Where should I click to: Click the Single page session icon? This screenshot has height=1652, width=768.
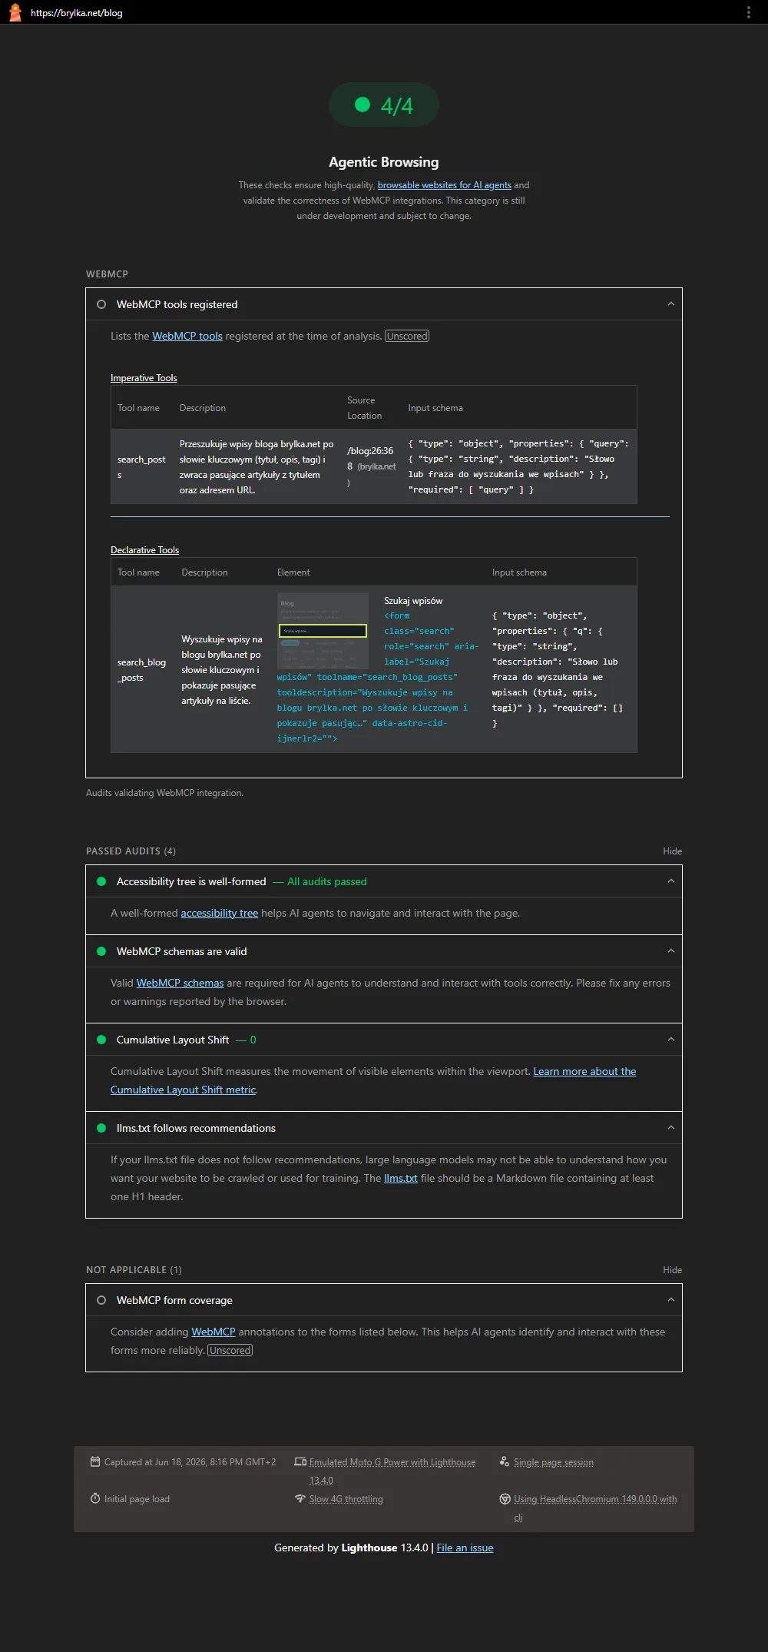coord(505,1461)
